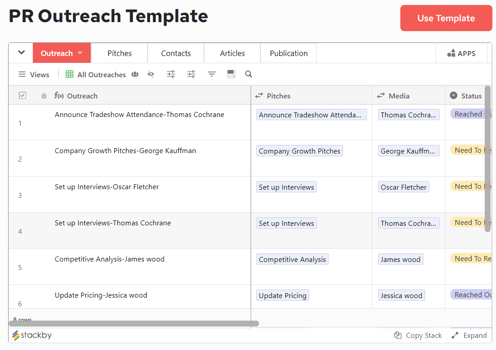Open the Articles tab
Viewport: 496px width, 350px height.
pos(232,53)
